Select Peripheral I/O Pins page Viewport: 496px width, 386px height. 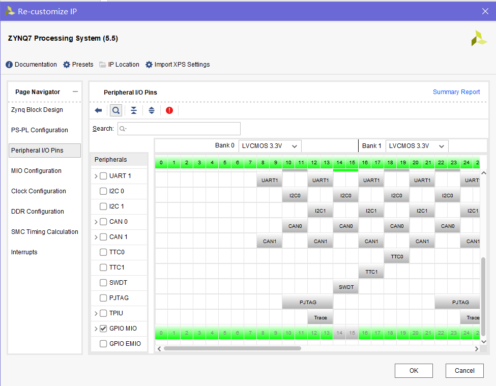pos(45,151)
